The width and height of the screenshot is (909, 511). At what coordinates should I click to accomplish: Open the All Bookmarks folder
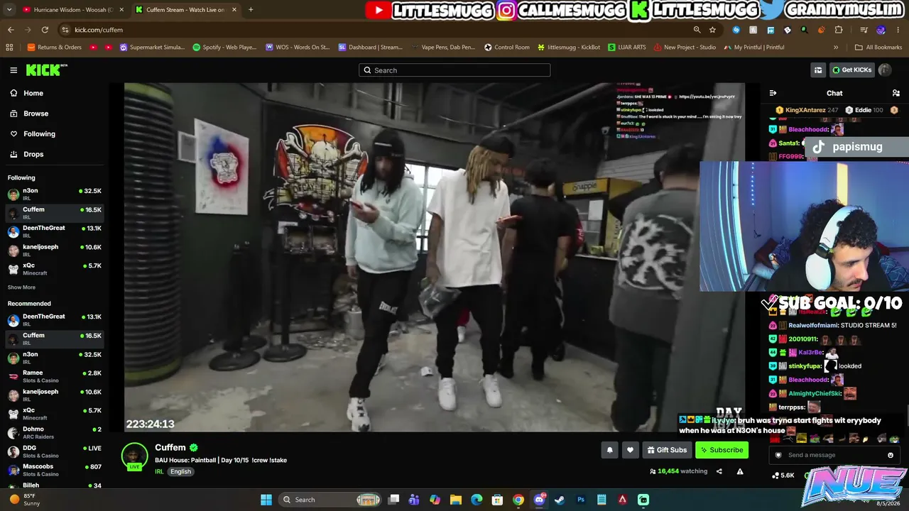(878, 48)
